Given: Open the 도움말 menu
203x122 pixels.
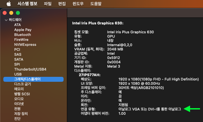Looking at the screenshot, I should [96, 4].
